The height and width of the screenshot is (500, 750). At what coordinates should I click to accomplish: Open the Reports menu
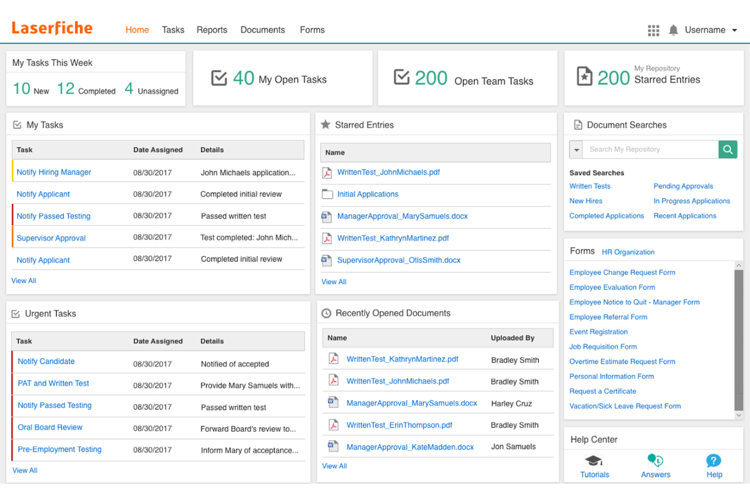212,30
